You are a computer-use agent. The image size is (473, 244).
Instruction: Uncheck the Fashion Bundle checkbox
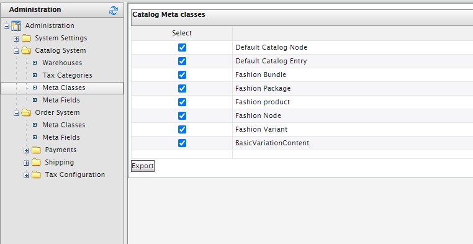182,75
